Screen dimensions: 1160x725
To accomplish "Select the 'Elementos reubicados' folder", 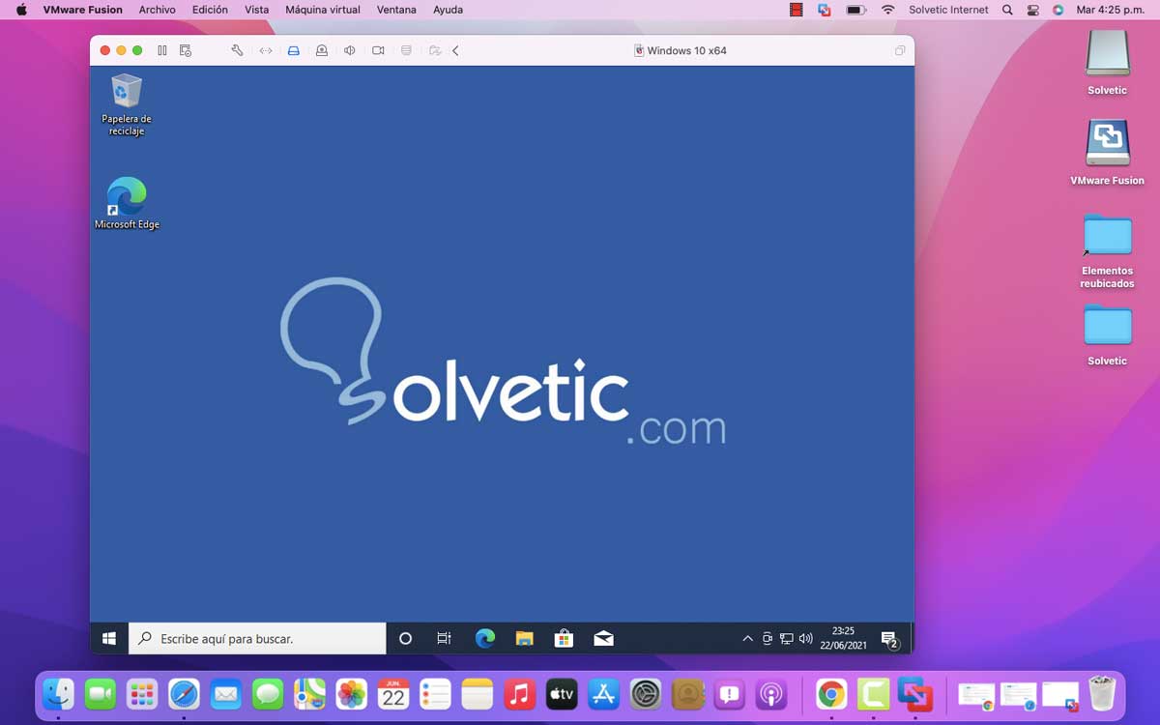I will click(x=1108, y=250).
